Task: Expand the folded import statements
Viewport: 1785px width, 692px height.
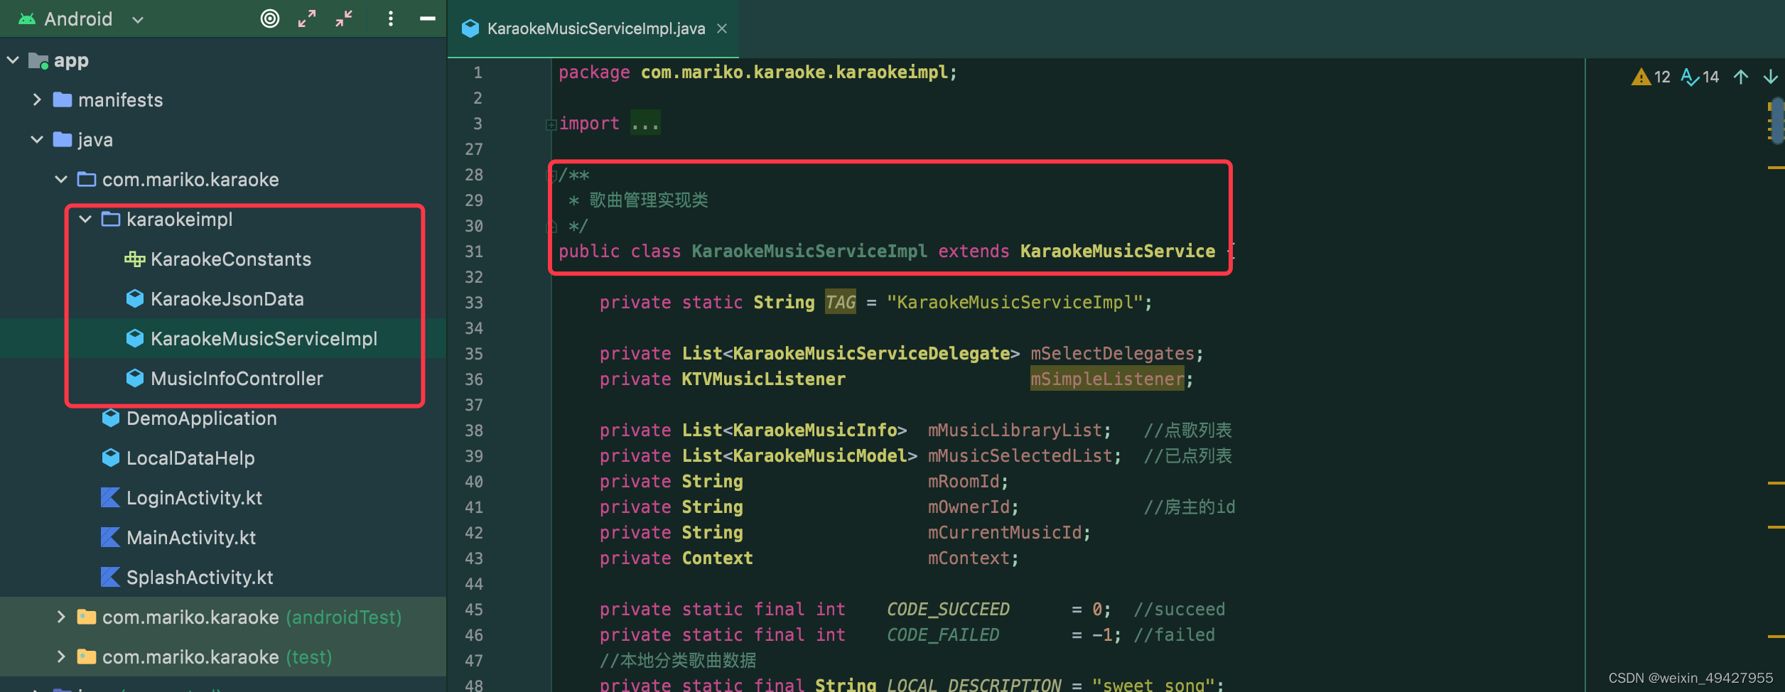Action: (551, 125)
